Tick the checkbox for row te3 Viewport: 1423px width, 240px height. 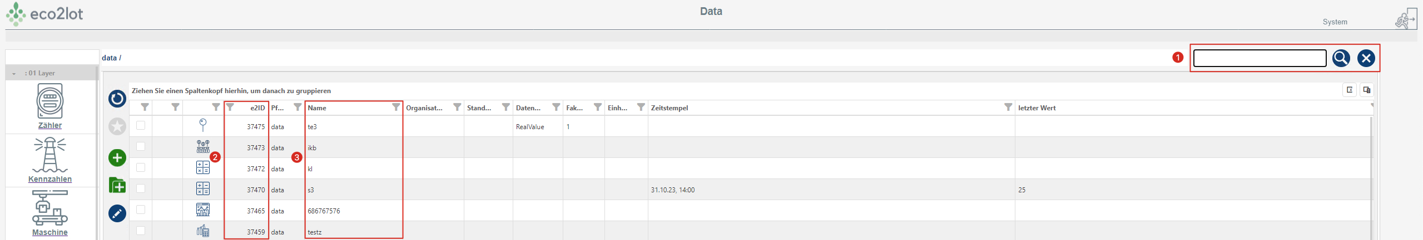(x=141, y=126)
